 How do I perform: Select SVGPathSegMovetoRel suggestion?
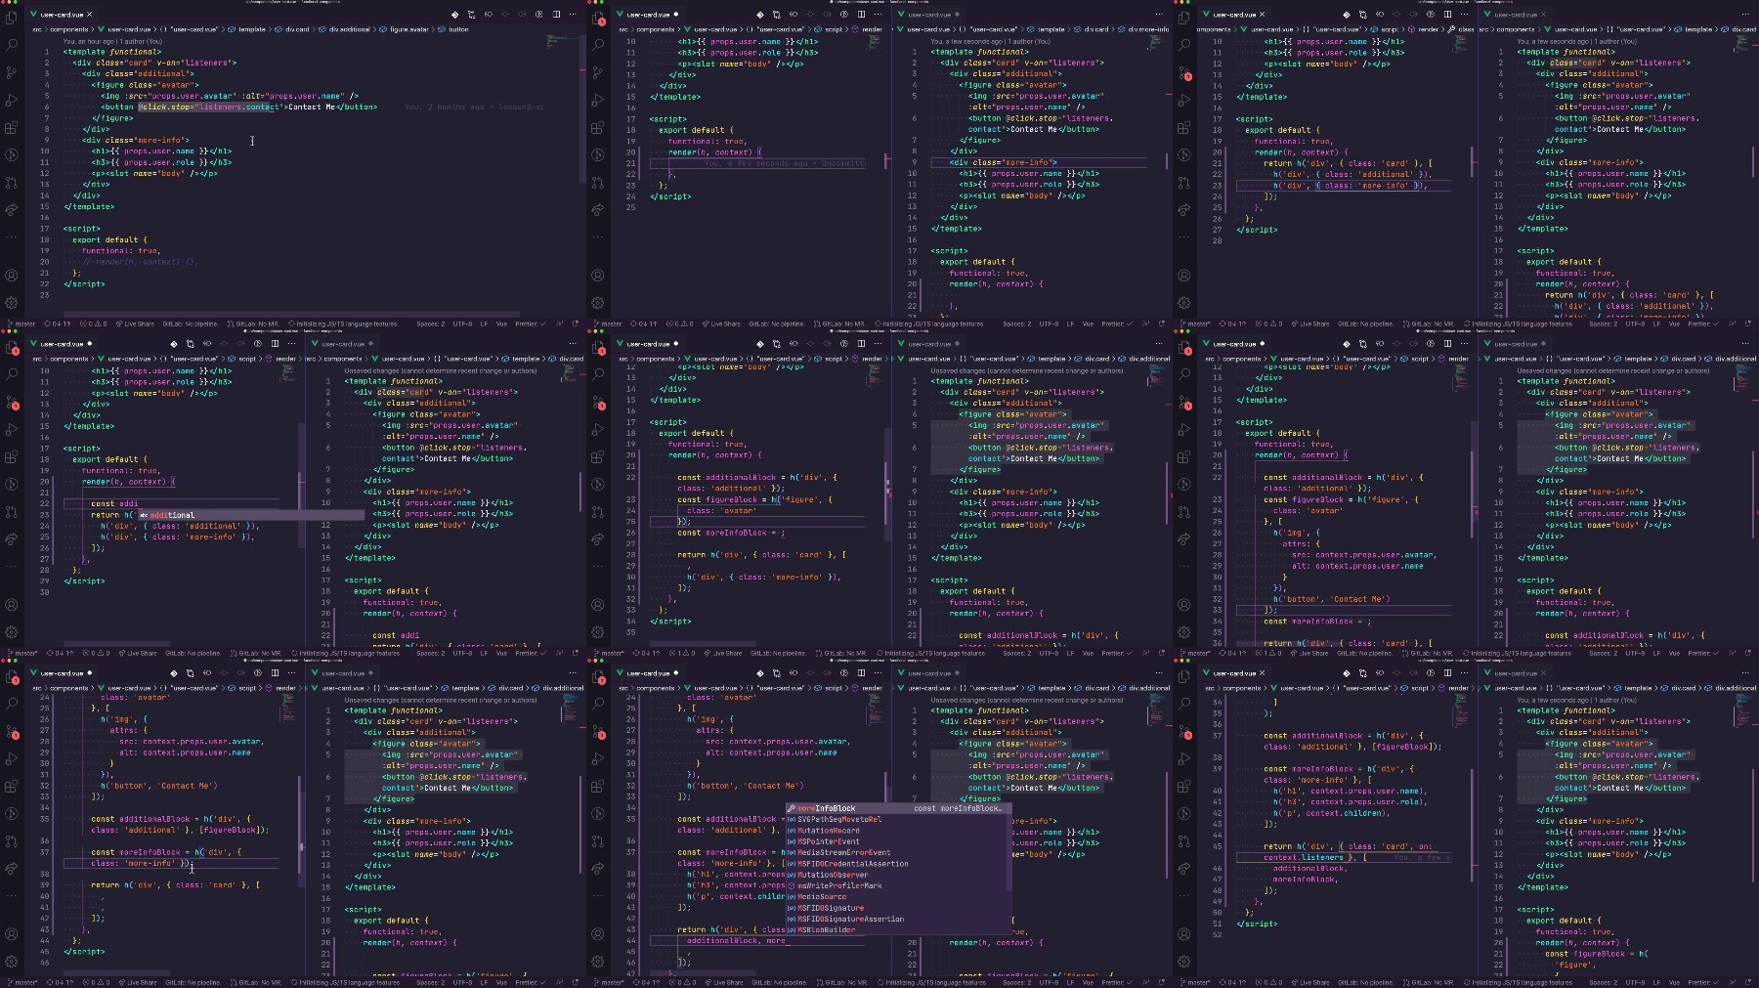[x=897, y=819]
